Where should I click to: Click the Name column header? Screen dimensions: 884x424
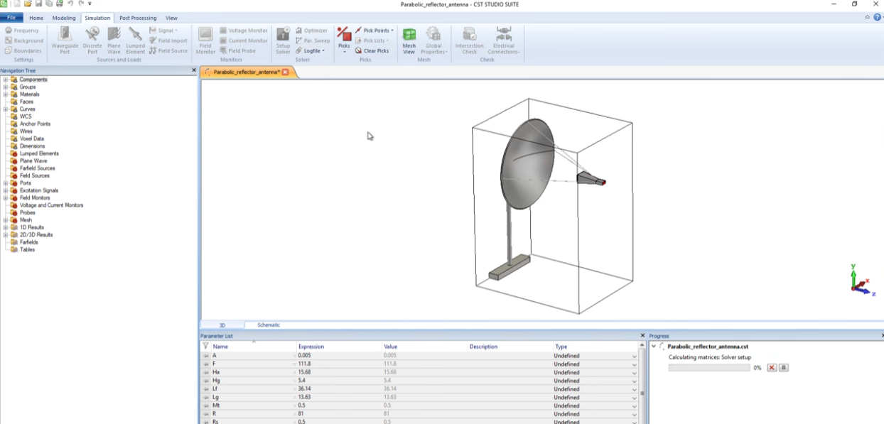tap(252, 347)
